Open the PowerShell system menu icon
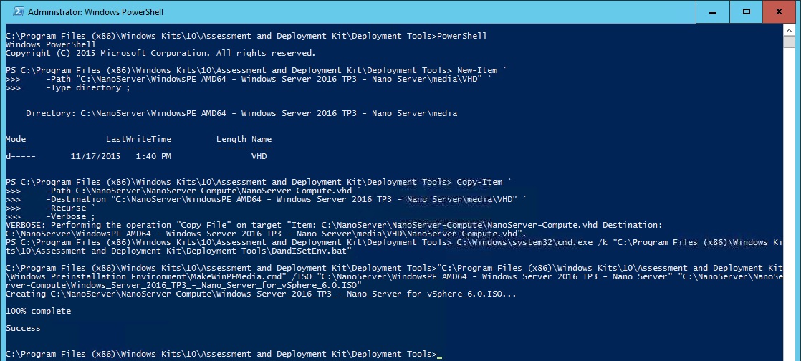Screen dimensions: 801x361 17,11
